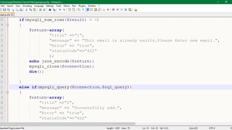Start macro recording with the red icon
232x130 pixels.
tap(113, 10)
